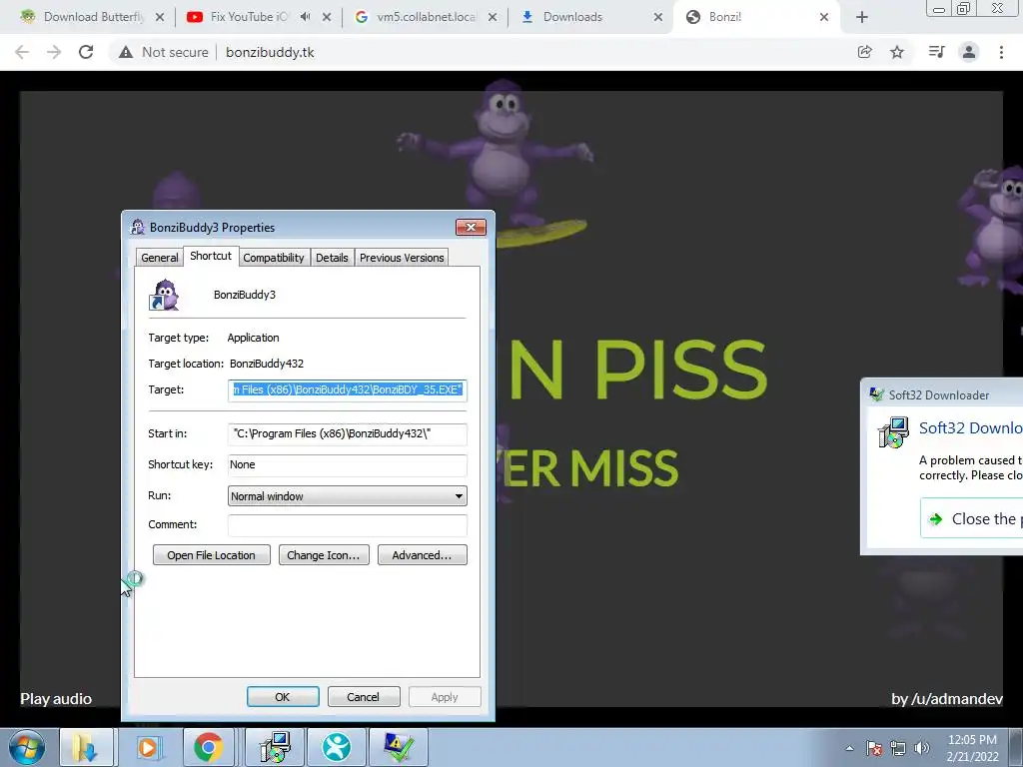Close the Bonzi! browser tab

[x=824, y=17]
